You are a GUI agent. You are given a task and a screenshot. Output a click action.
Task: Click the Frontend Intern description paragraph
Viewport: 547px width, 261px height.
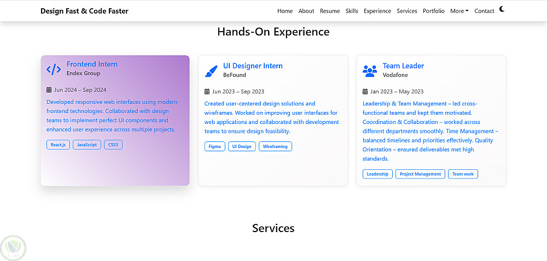point(112,116)
